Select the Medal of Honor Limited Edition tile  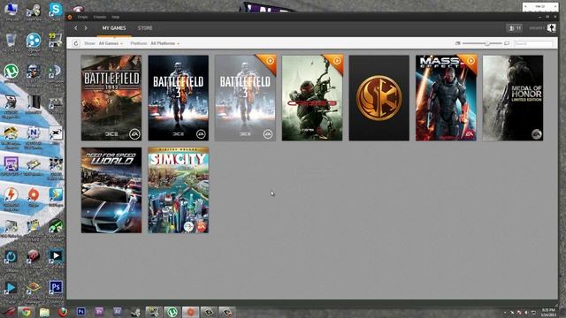tap(513, 98)
